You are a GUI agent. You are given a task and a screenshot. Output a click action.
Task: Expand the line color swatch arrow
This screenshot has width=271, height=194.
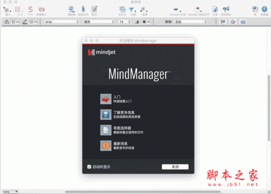point(36,22)
